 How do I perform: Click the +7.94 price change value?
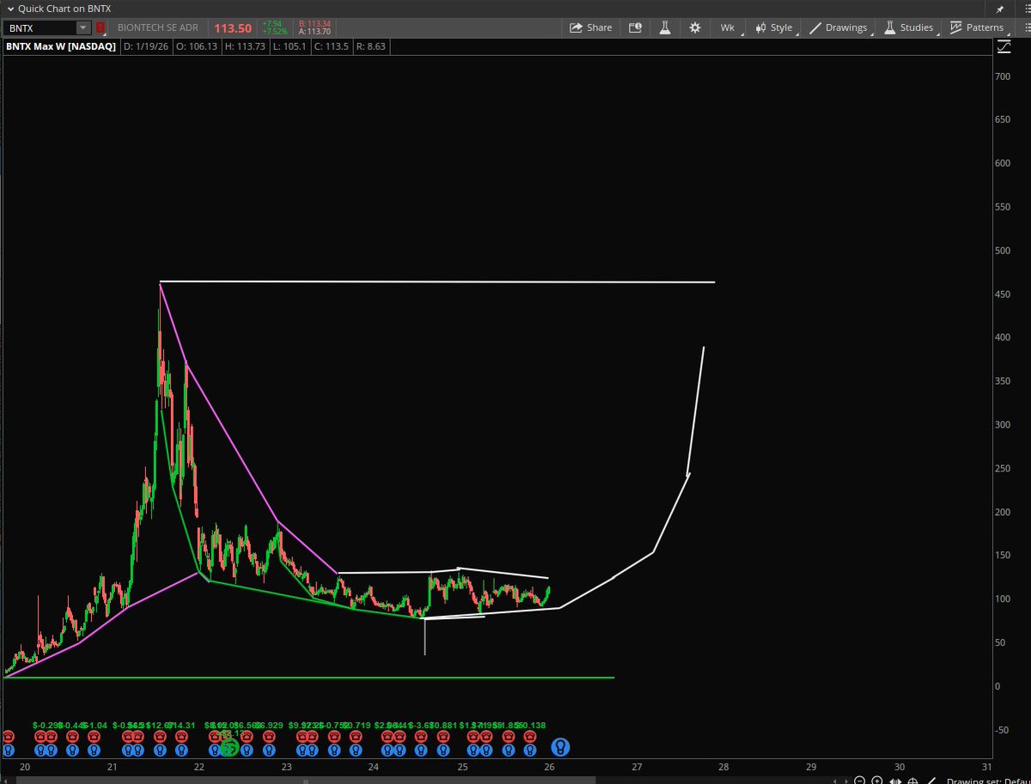click(x=272, y=24)
